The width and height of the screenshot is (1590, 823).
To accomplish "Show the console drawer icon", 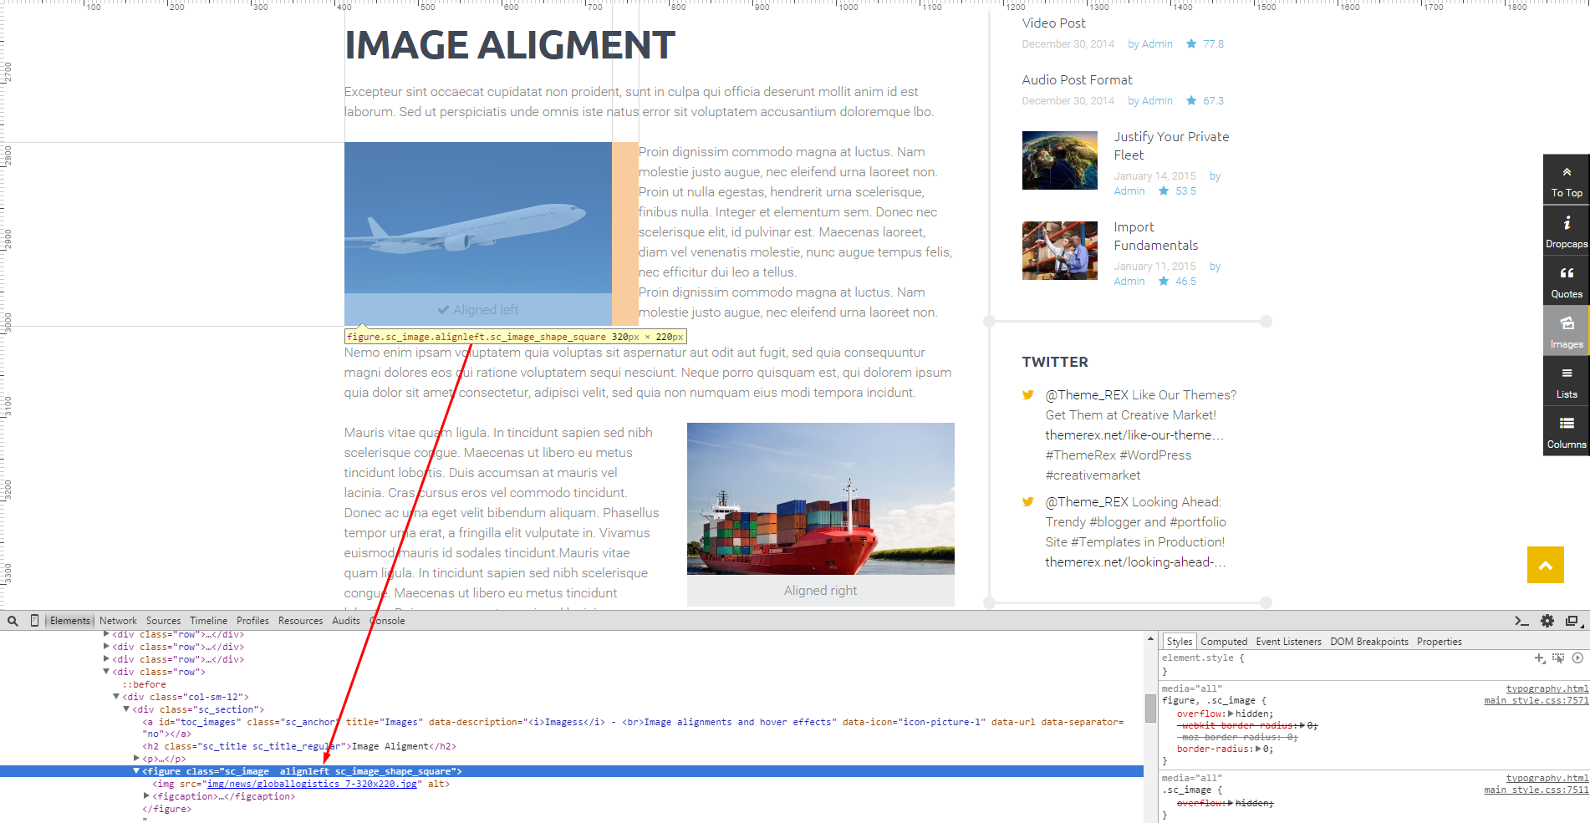I will click(1521, 621).
